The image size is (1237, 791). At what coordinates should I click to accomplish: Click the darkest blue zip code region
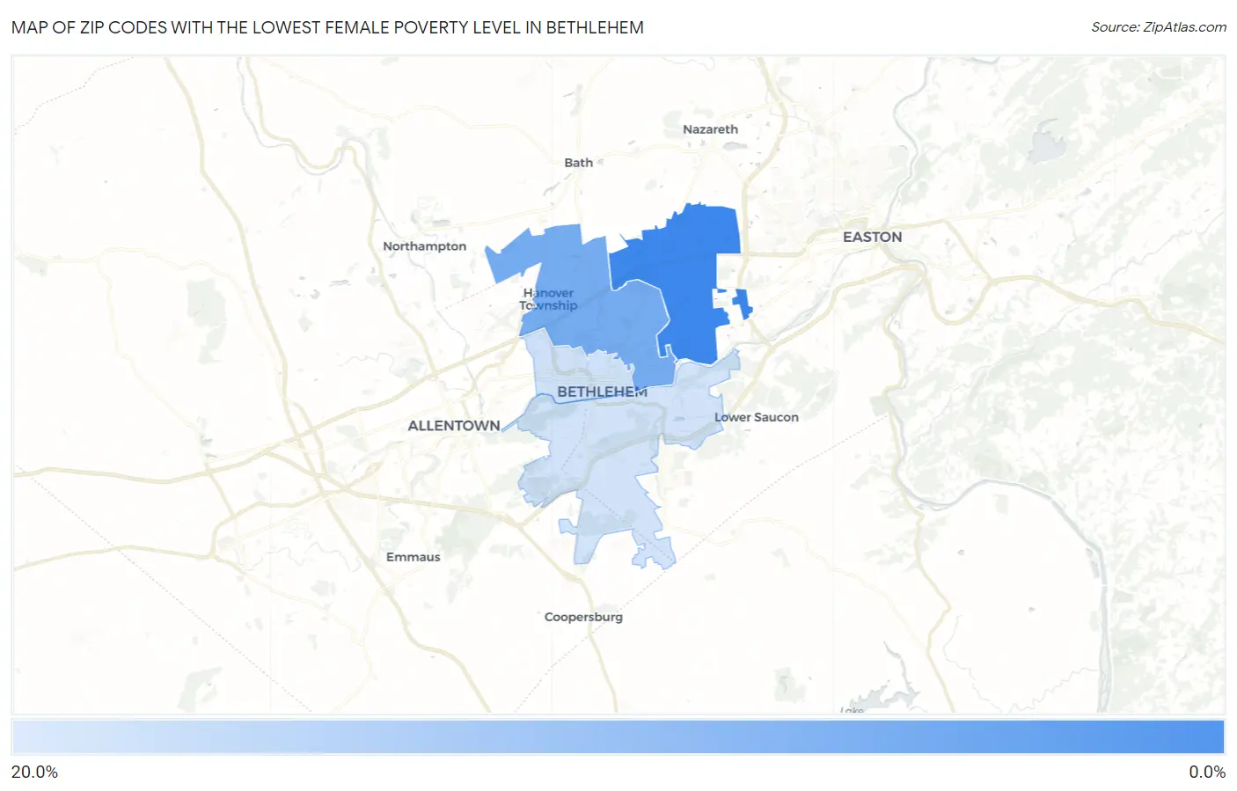coord(682,282)
